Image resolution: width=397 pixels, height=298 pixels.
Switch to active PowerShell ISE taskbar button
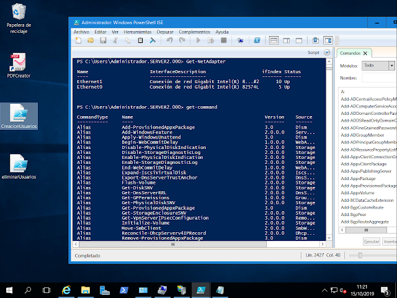coord(201,290)
